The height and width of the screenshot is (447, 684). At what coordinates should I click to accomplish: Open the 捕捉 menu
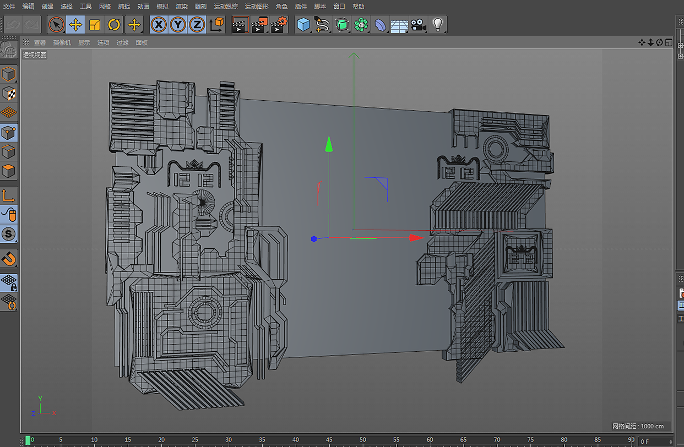124,7
